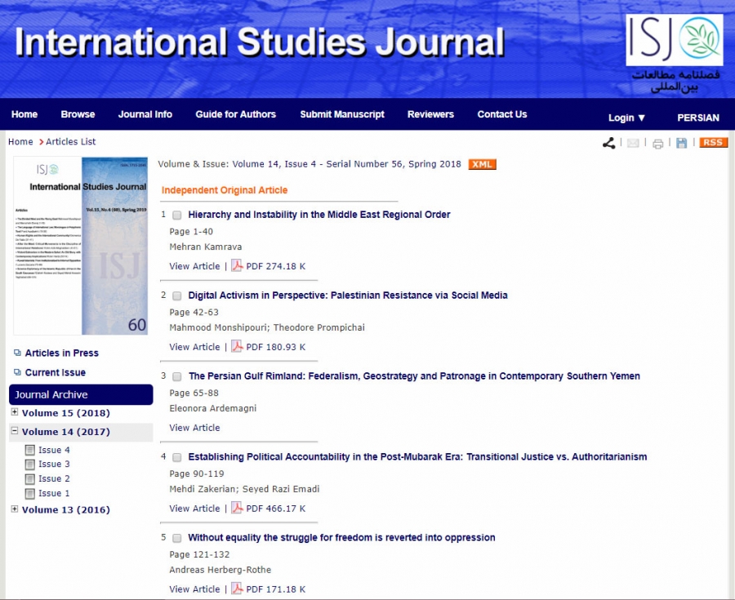The height and width of the screenshot is (600, 735).
Task: Click the share icon in the top toolbar
Action: tap(608, 144)
